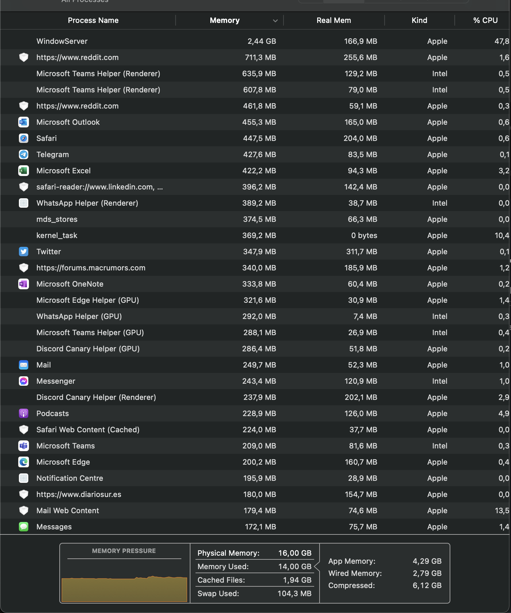
Task: Click the safari-reader linkedin shield icon
Action: [x=24, y=187]
